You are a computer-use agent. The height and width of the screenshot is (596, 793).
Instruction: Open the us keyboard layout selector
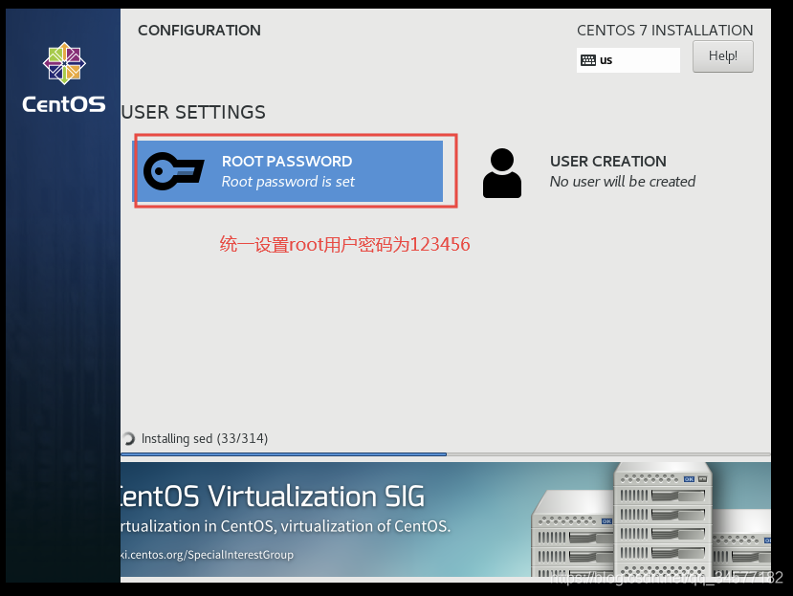[x=628, y=60]
